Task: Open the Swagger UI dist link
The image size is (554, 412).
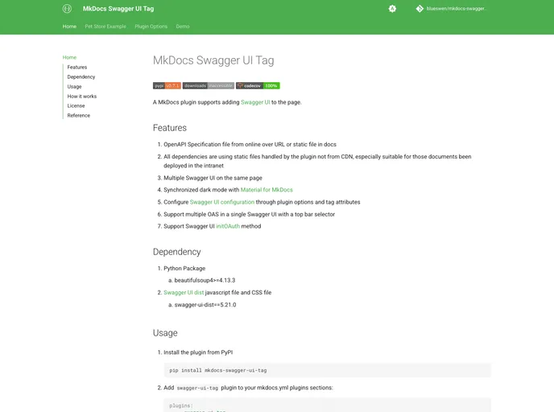Action: coord(184,292)
